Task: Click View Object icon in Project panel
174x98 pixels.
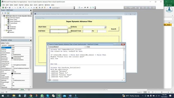Action: [x=5, y=13]
